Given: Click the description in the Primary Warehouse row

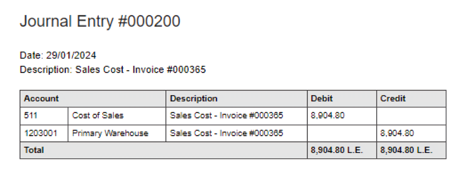Looking at the screenshot, I should click(x=226, y=133).
